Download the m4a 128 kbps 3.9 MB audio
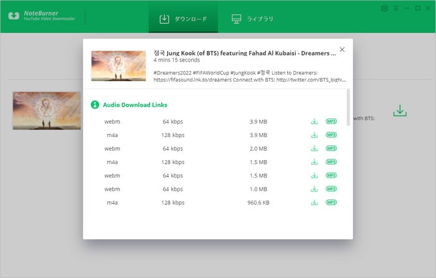Viewport: 436px width, 278px height. [314, 135]
